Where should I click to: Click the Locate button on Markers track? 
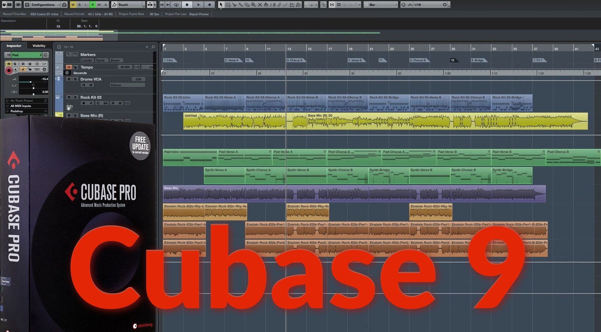[x=87, y=61]
